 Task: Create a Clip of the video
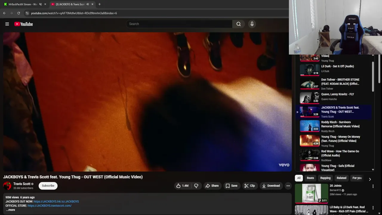[249, 186]
